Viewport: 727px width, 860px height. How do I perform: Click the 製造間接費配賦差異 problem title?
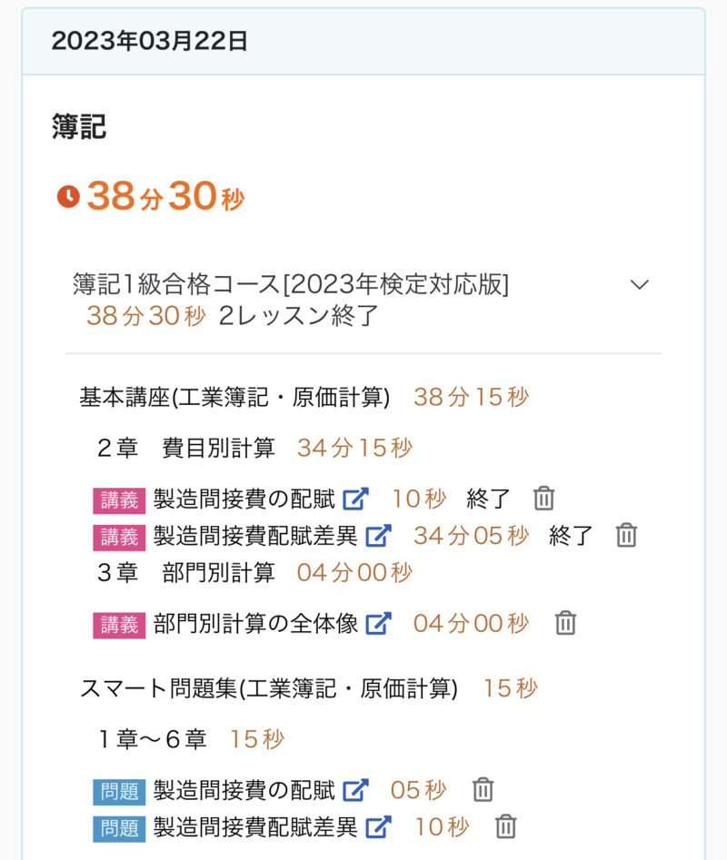[255, 827]
